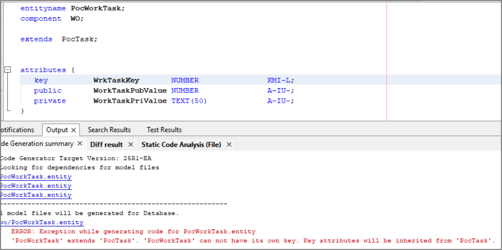Click the WO; component value
This screenshot has height=250, width=502.
pyautogui.click(x=77, y=19)
